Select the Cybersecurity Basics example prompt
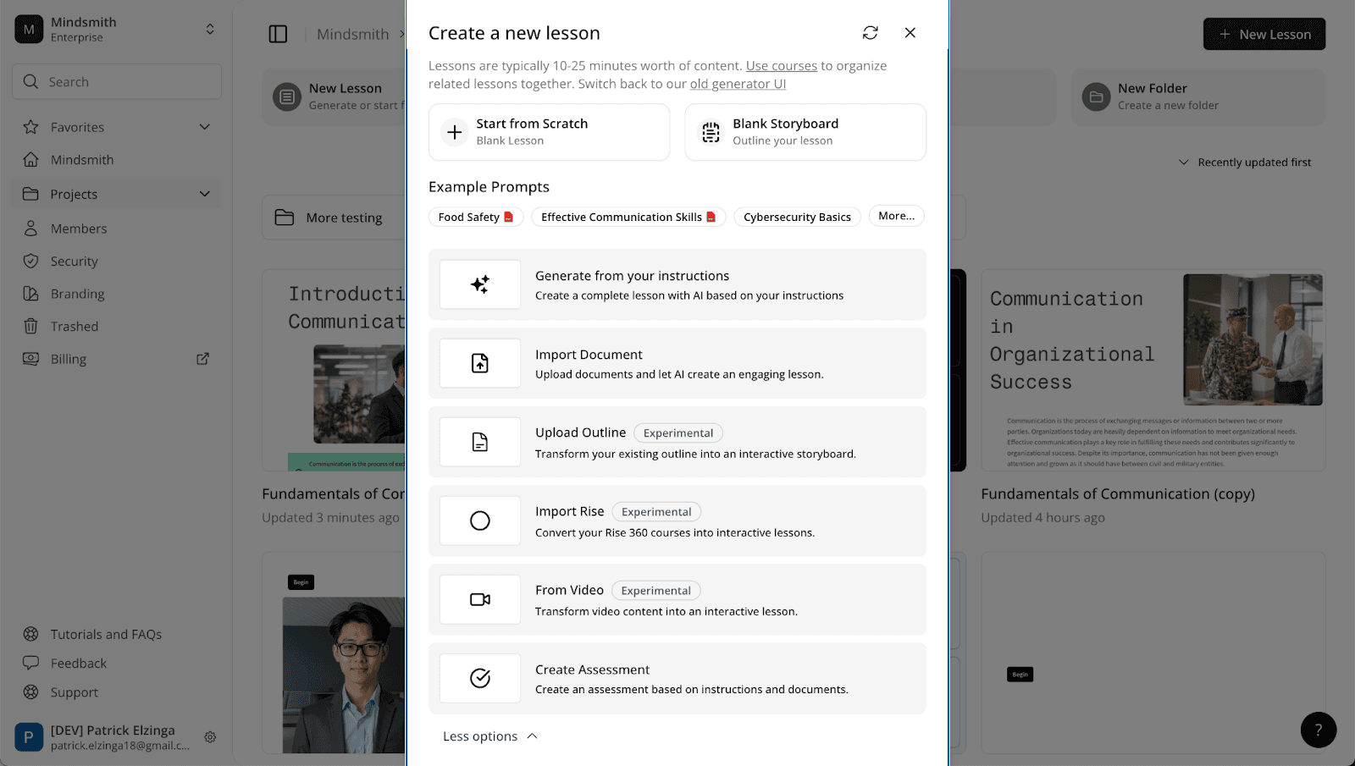The height and width of the screenshot is (766, 1355). (x=797, y=217)
